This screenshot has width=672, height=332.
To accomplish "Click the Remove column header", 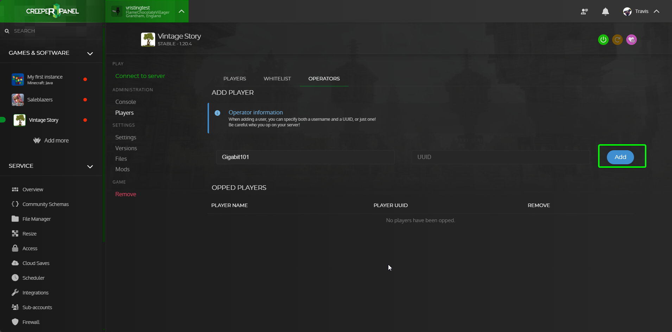I will 539,205.
